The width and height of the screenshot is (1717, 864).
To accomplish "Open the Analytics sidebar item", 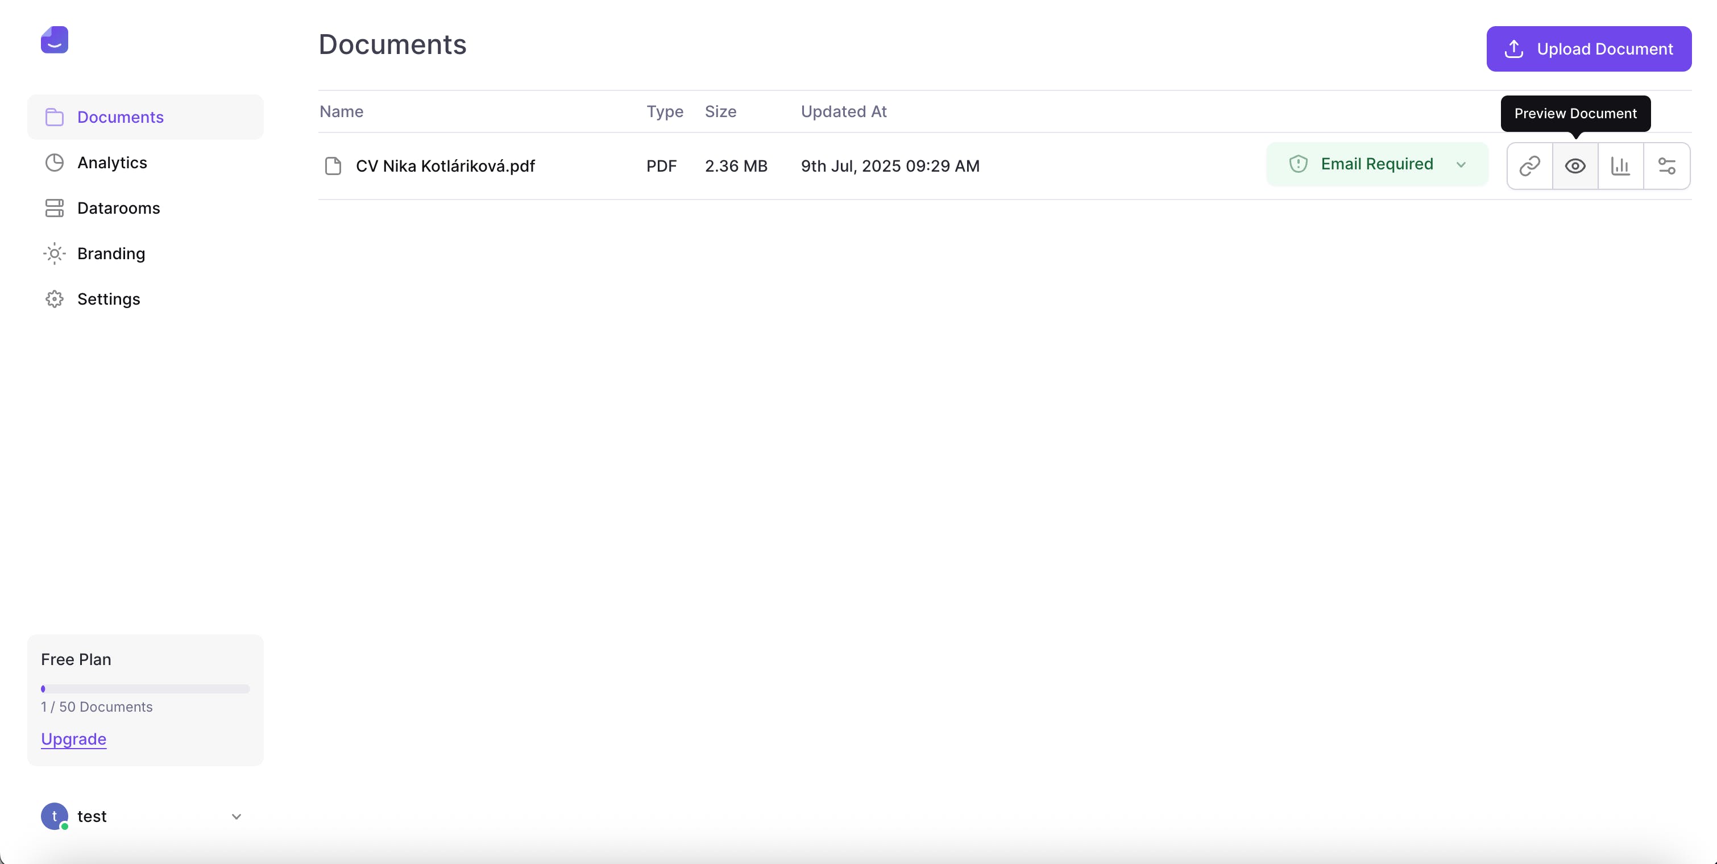I will [146, 163].
